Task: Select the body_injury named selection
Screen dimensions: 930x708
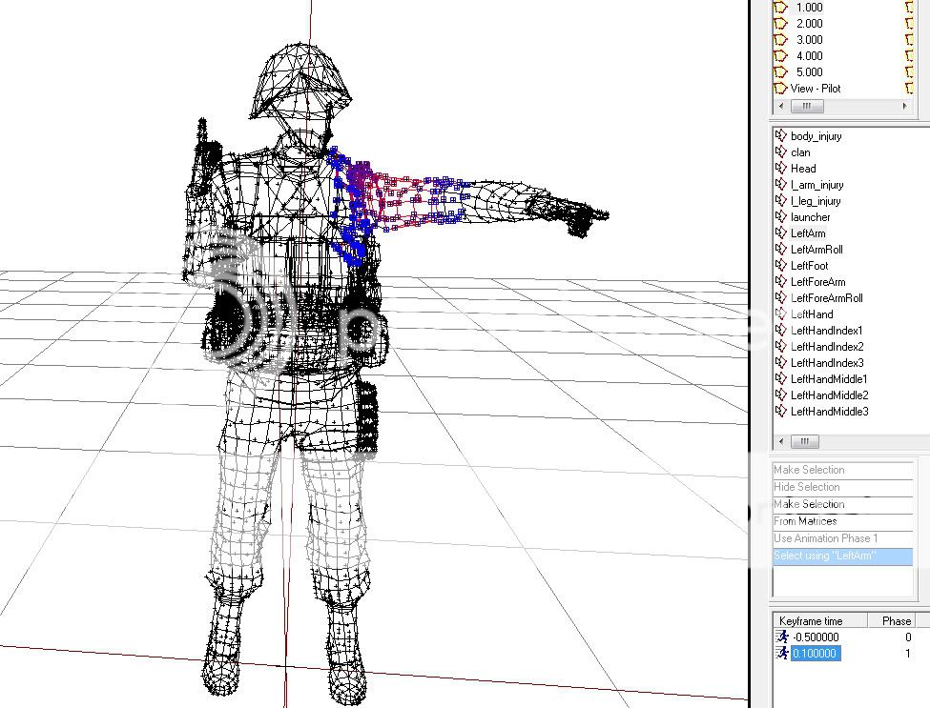Action: pos(816,136)
